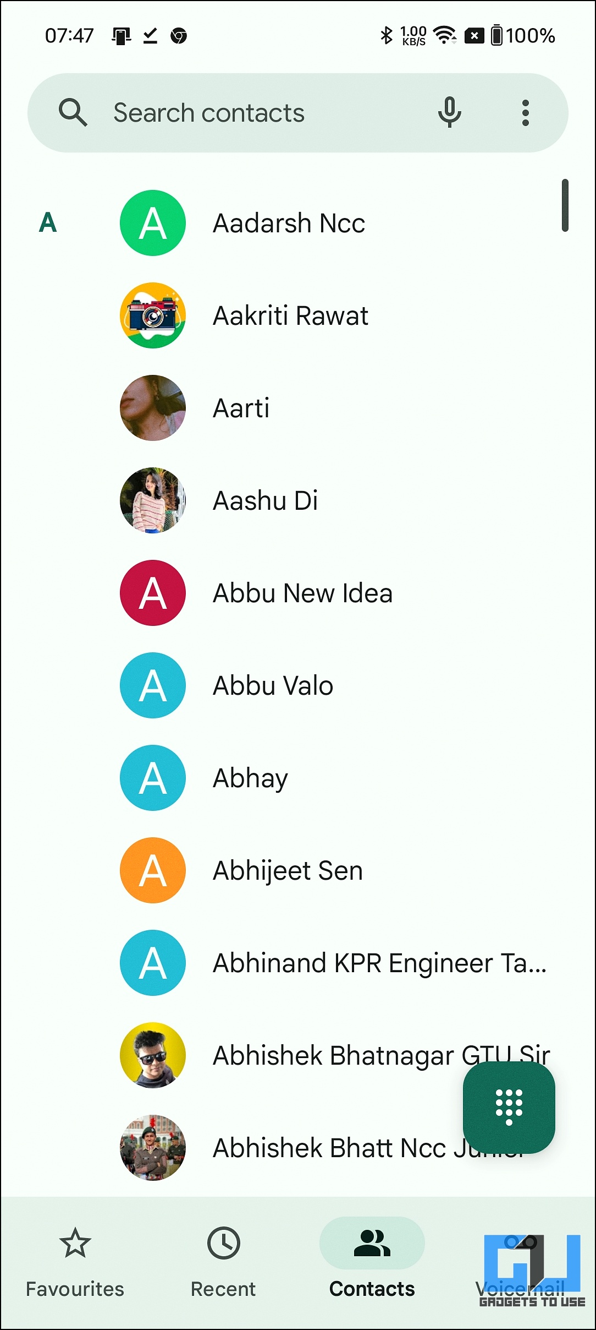The width and height of the screenshot is (596, 1330).
Task: Tap the Bluetooth status icon
Action: click(x=387, y=36)
